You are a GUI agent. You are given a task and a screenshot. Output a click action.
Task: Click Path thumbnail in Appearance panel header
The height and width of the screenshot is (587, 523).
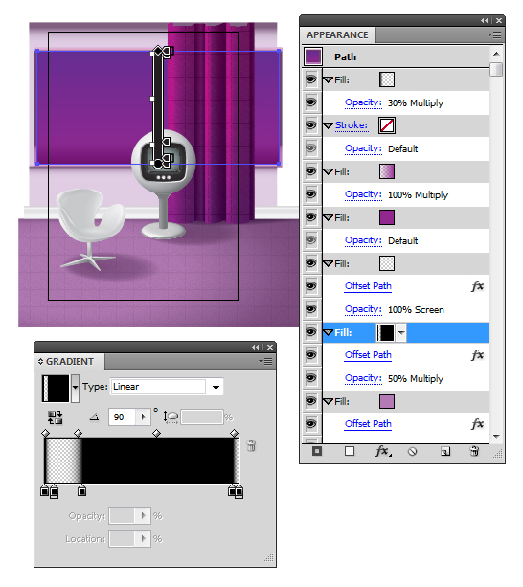point(313,56)
